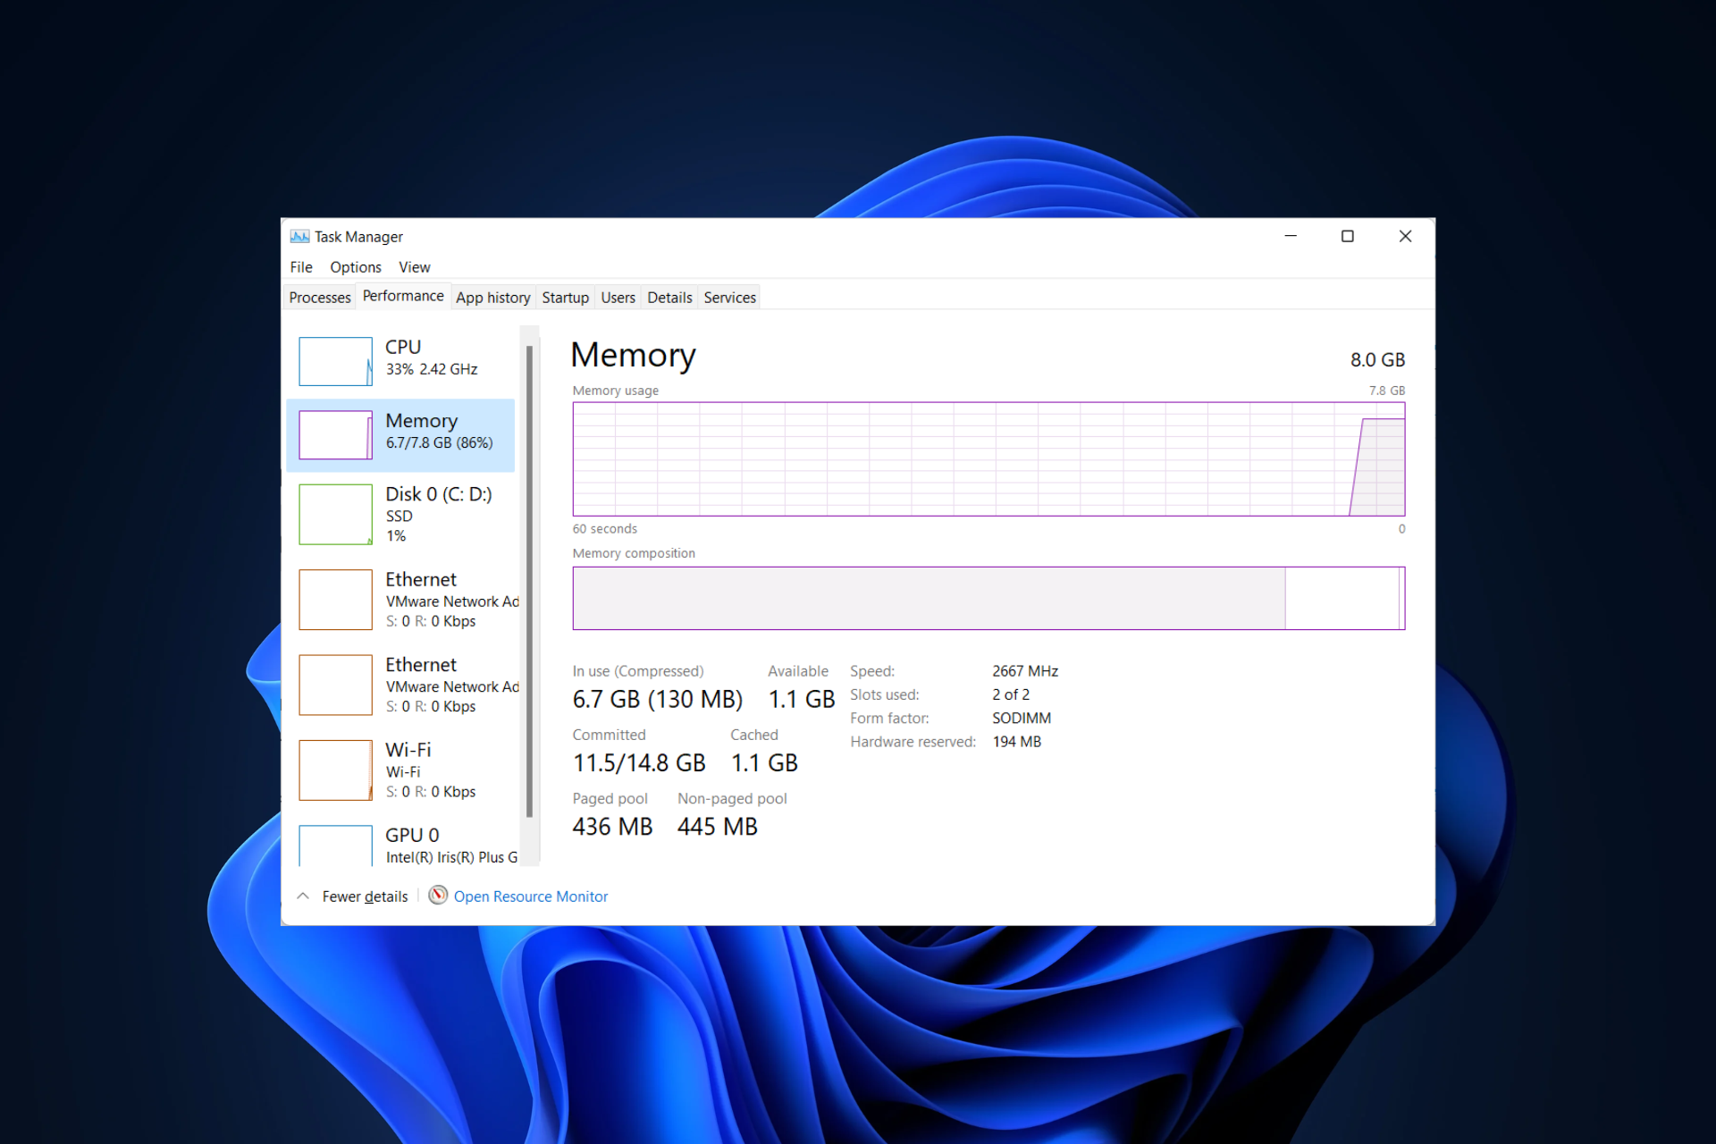Switch to the Startup tab
Image resolution: width=1716 pixels, height=1144 pixels.
point(566,298)
